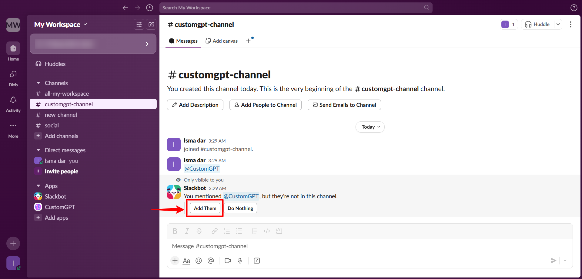The height and width of the screenshot is (279, 582).
Task: Record an audio clip with the microphone
Action: 240,261
